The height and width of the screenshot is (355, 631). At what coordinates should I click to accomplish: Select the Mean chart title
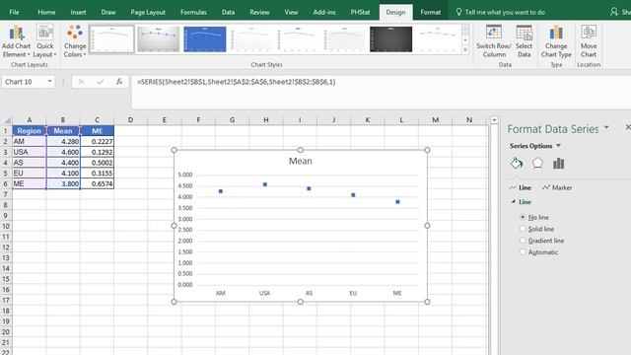pos(300,161)
